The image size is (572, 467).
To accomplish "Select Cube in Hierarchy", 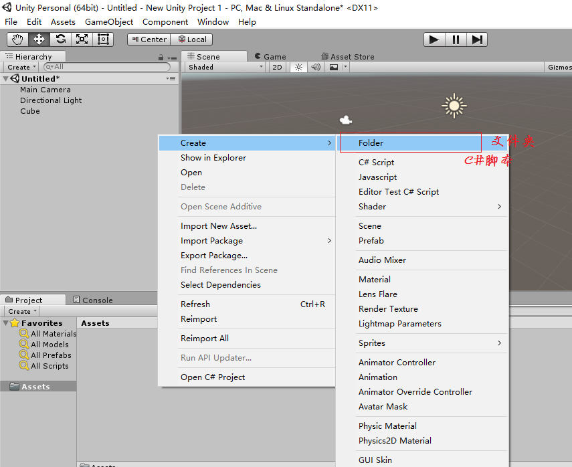I will pyautogui.click(x=30, y=111).
